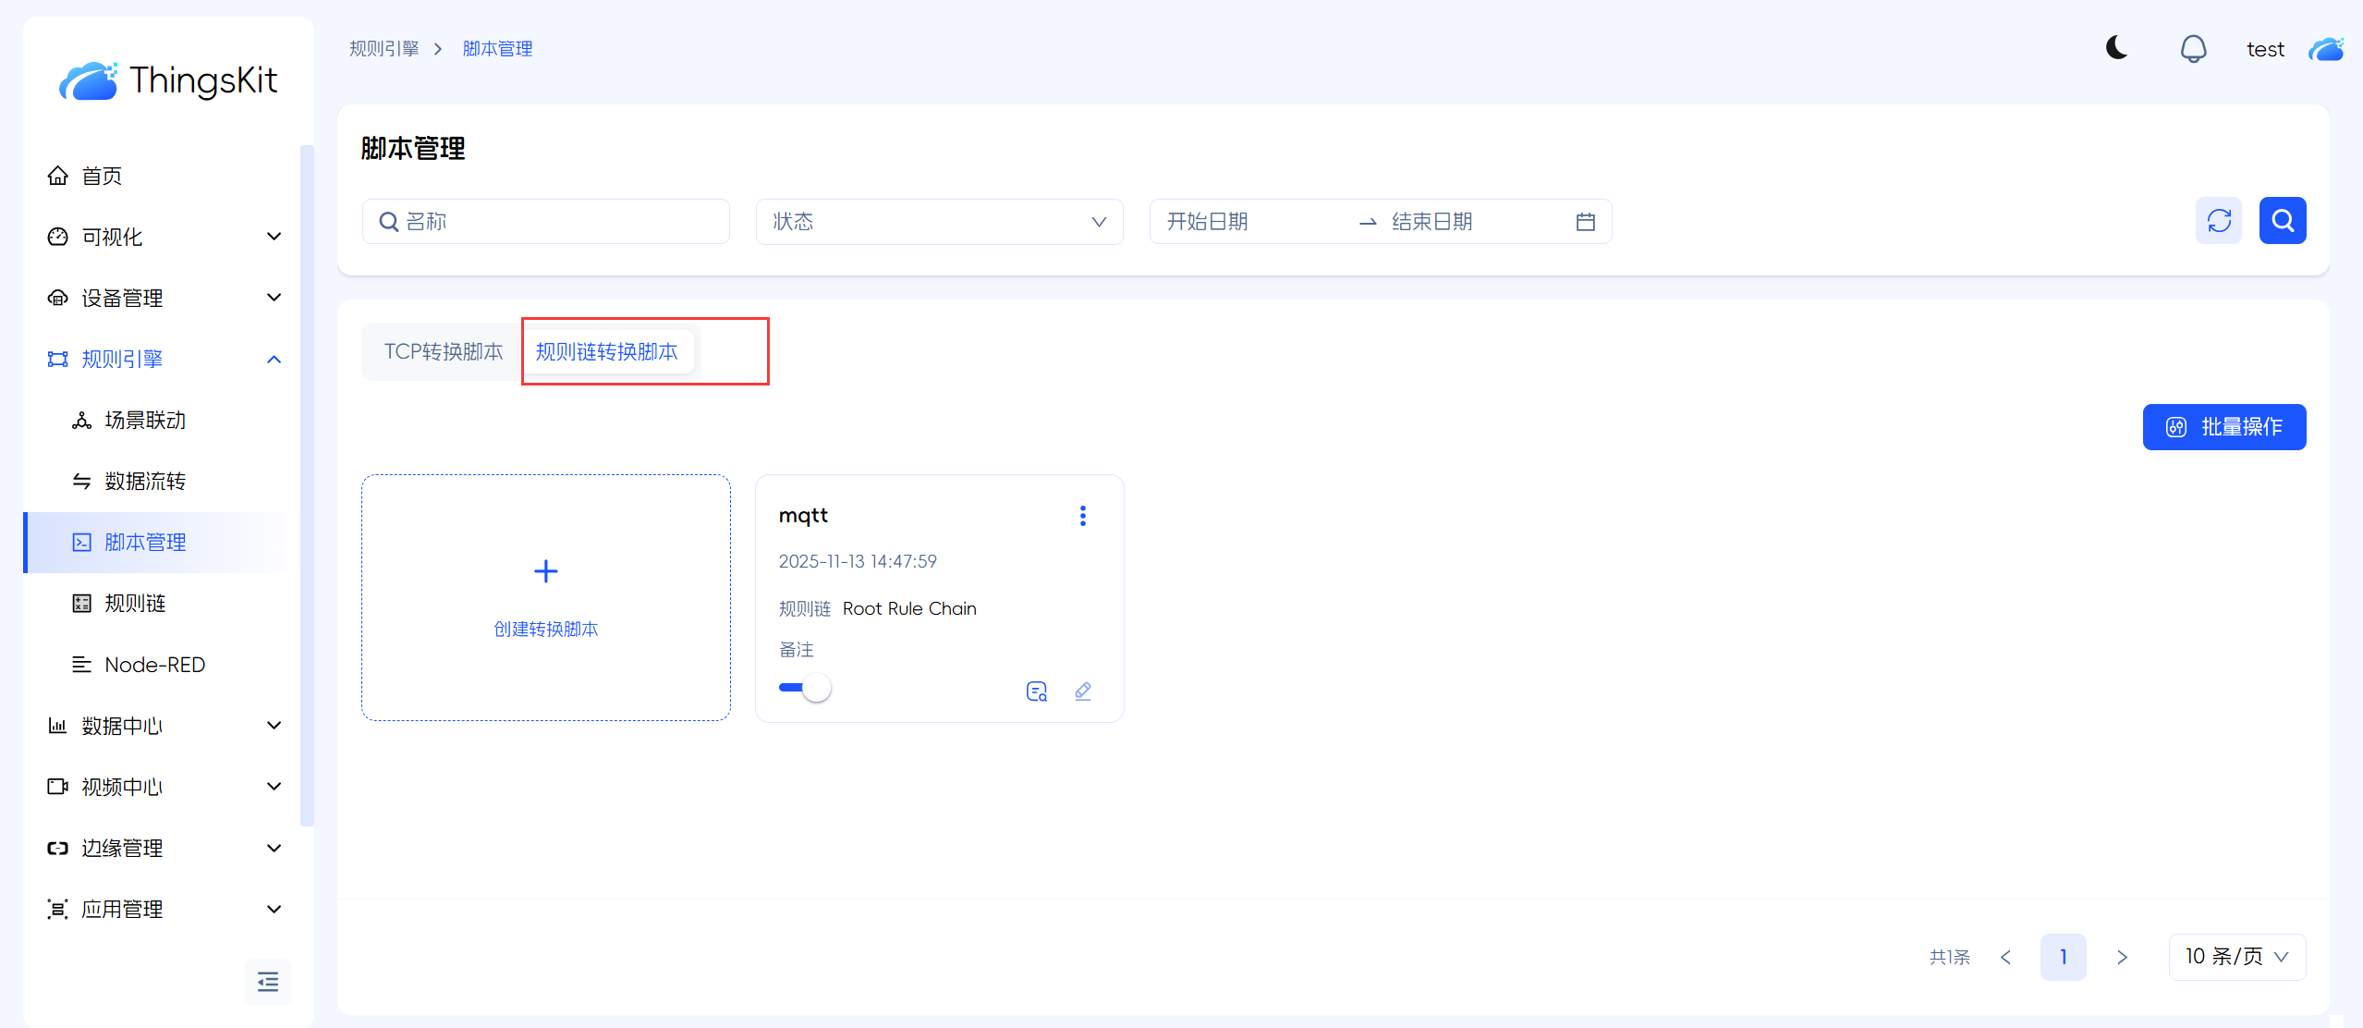Click test script icon on mqtt card
2363x1028 pixels.
tap(1037, 691)
